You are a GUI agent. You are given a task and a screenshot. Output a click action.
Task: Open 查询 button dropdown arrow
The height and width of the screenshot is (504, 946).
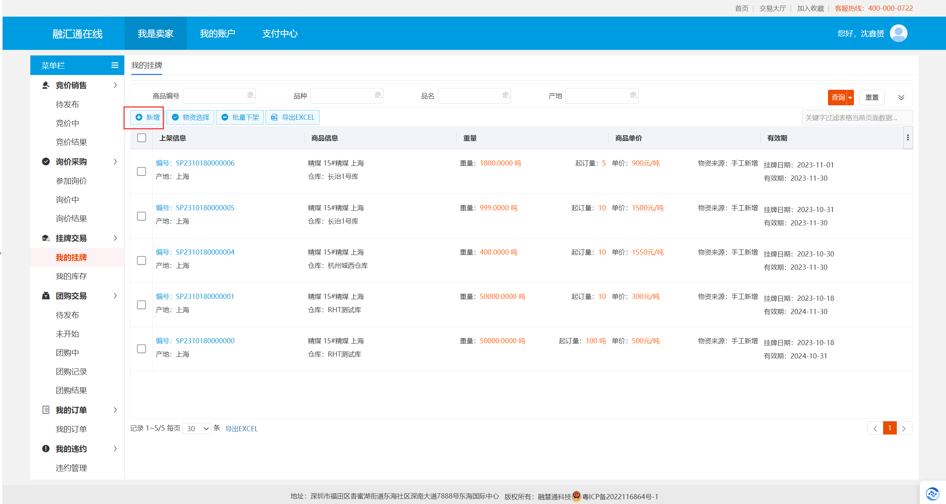pyautogui.click(x=850, y=98)
